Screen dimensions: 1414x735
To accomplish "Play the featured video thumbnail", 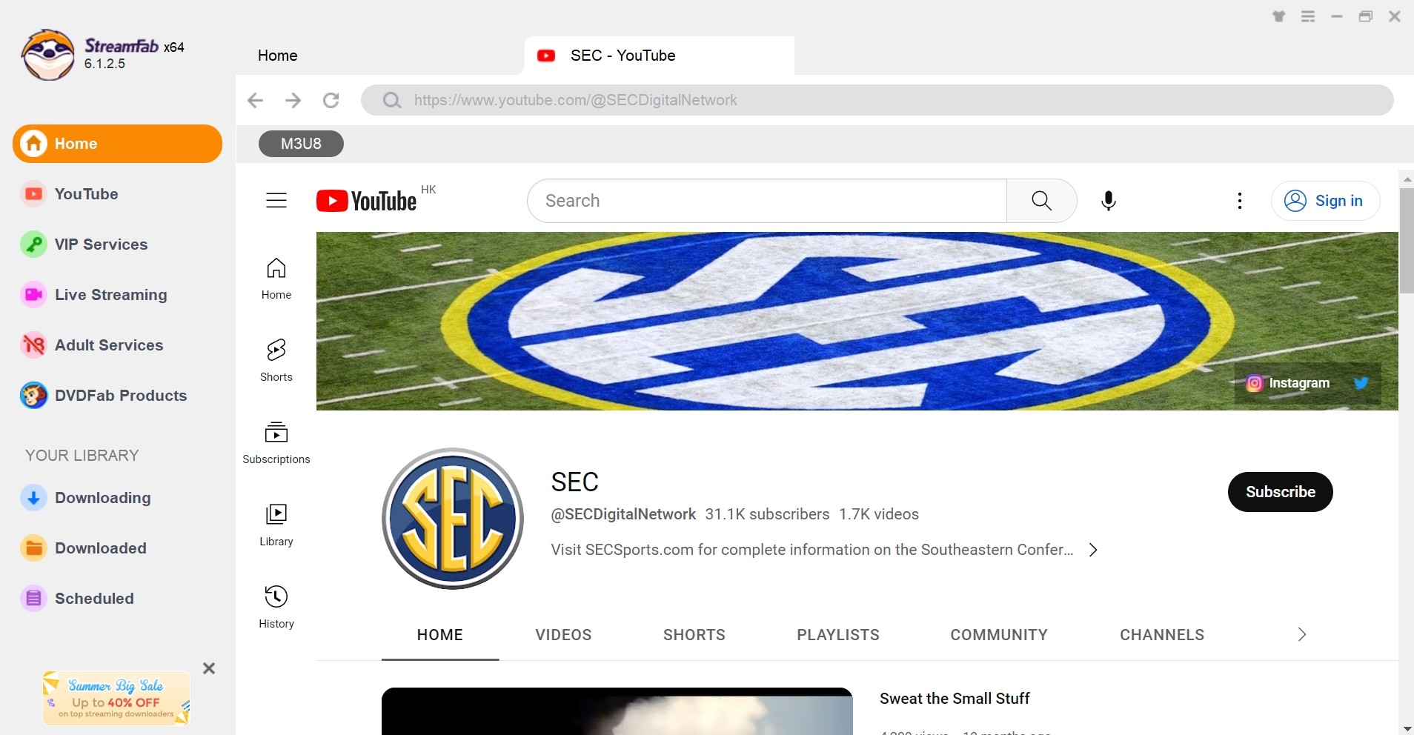I will 617,711.
